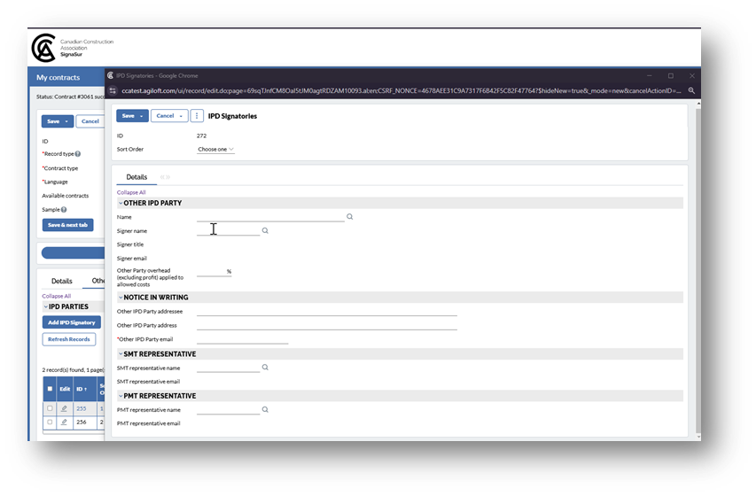Screen dimensions: 756x496
Task: Click the edit pencil for record 256
Action: pos(63,422)
